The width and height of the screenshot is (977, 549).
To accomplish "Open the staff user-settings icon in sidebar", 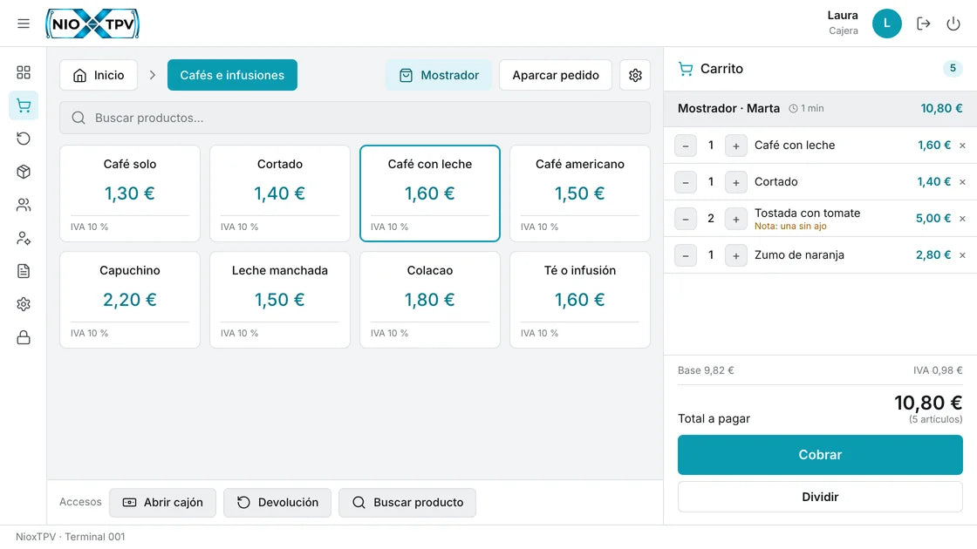I will click(x=23, y=238).
